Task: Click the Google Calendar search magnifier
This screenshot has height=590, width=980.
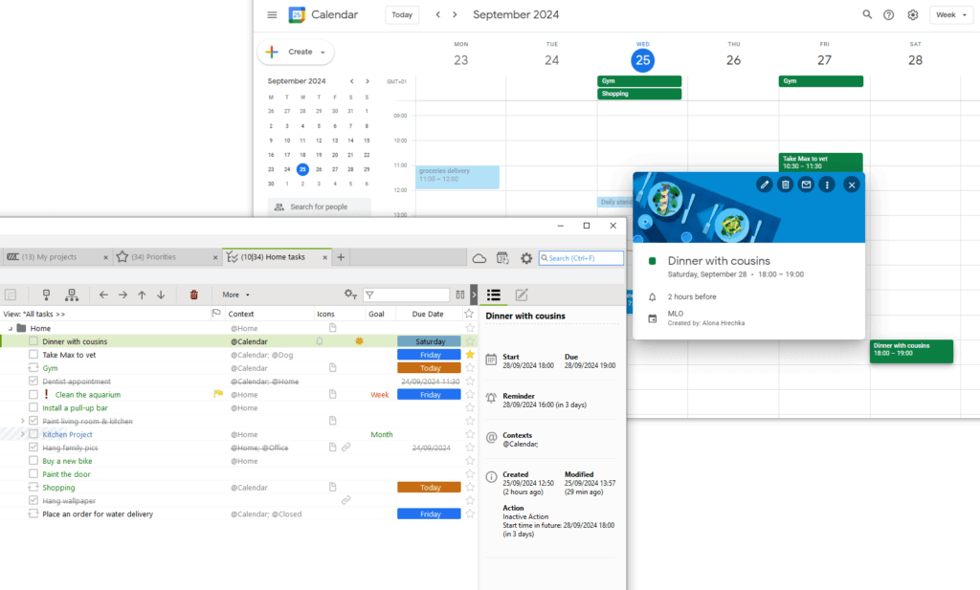Action: [x=867, y=15]
